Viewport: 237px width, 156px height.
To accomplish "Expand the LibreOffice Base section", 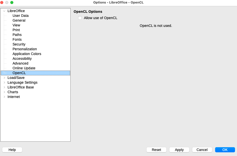I will click(x=4, y=87).
